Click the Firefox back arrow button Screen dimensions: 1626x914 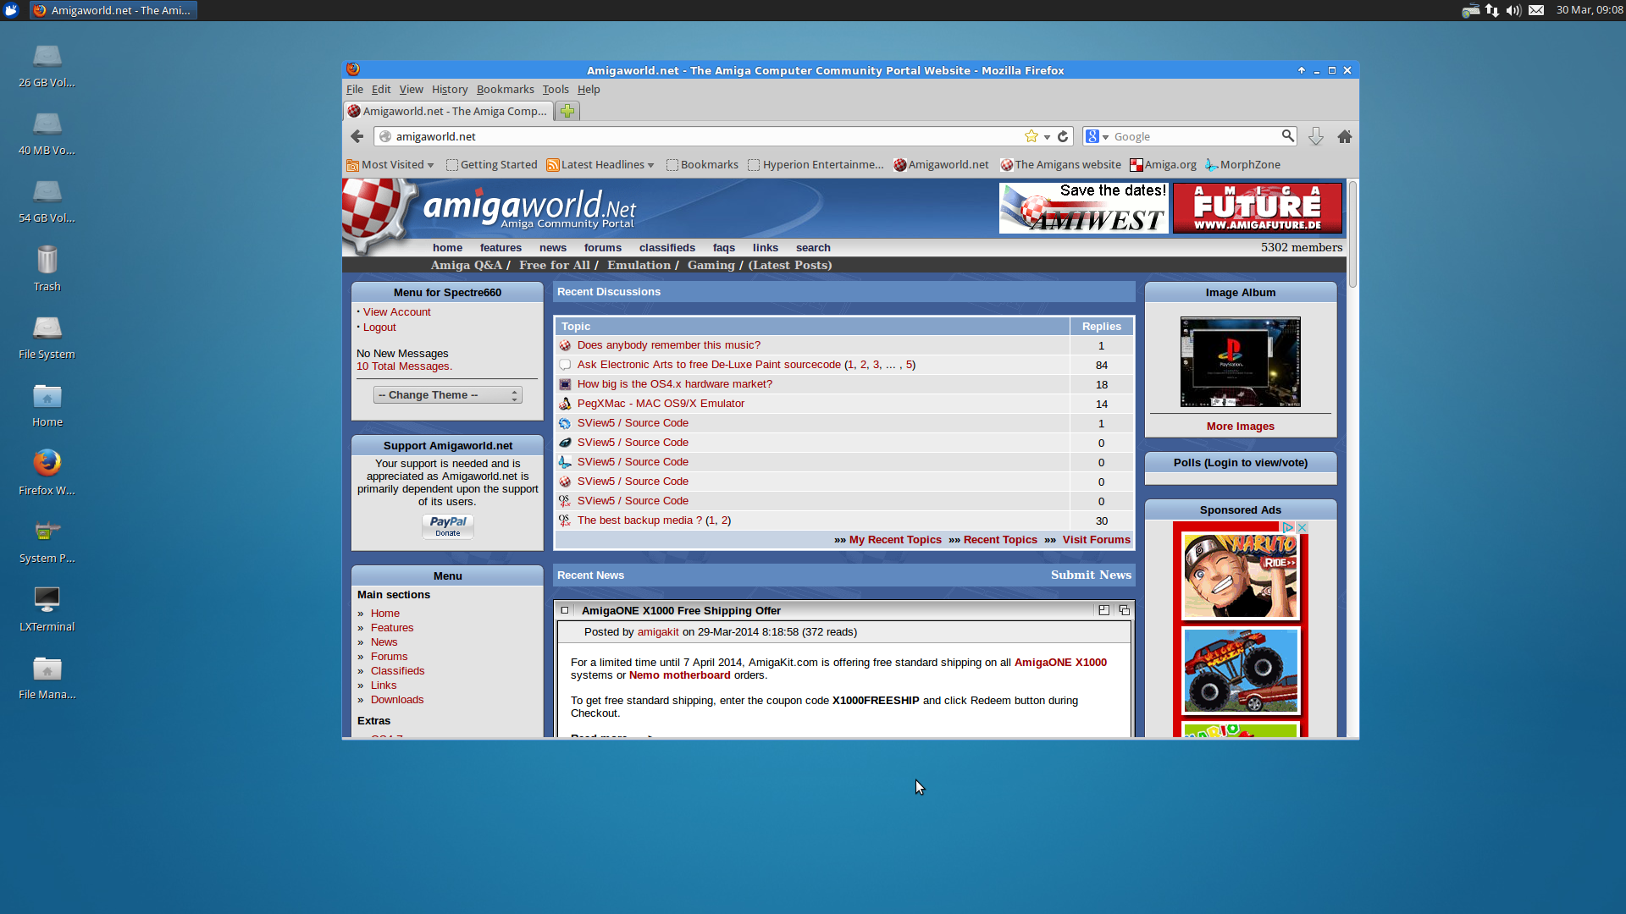pos(357,136)
